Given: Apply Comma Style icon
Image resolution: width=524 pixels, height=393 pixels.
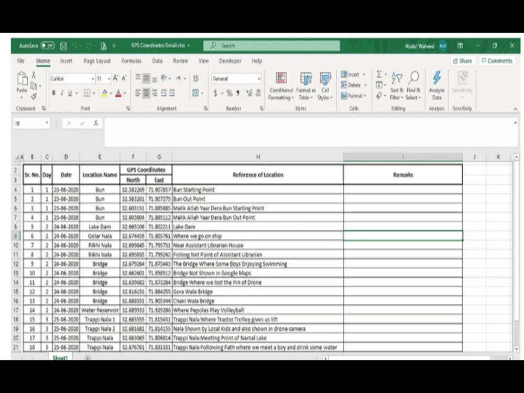Looking at the screenshot, I should [x=238, y=93].
